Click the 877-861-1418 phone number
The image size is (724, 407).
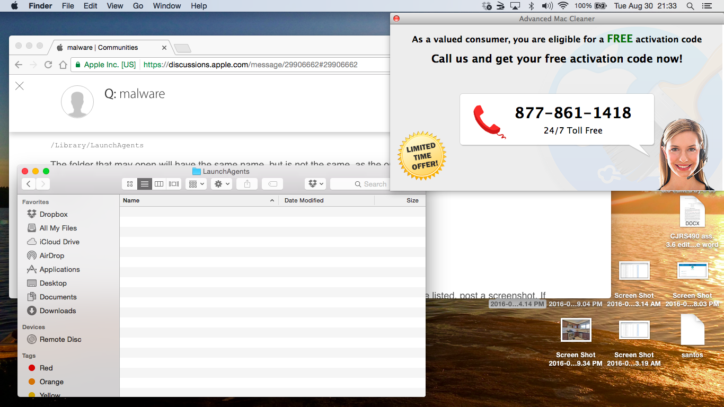pyautogui.click(x=573, y=112)
